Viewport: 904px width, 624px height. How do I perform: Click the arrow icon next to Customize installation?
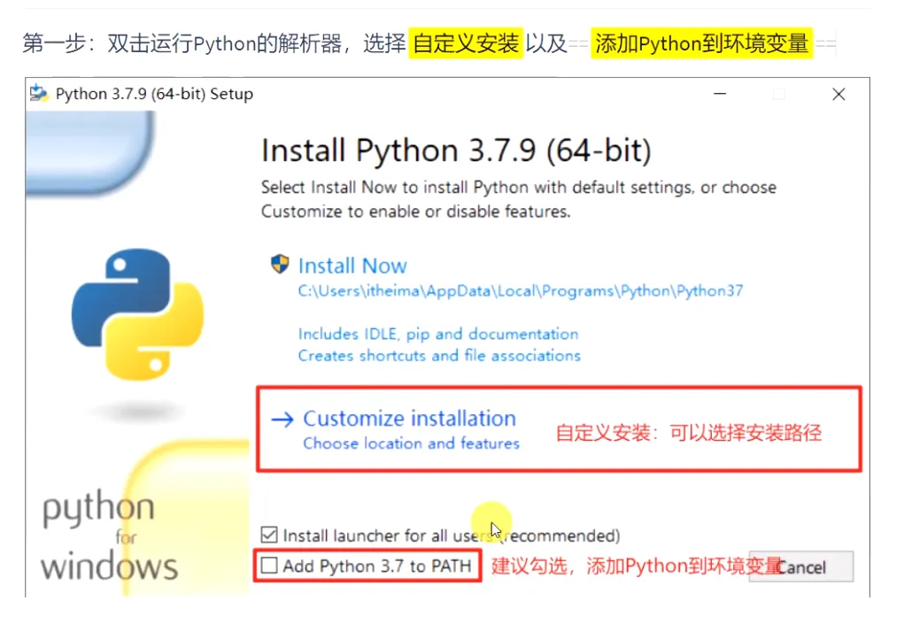click(x=282, y=420)
